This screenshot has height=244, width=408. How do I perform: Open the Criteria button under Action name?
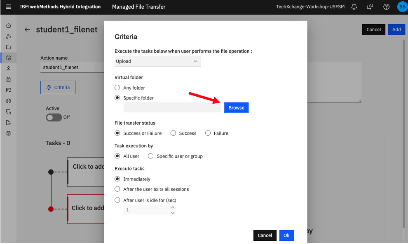pos(58,88)
